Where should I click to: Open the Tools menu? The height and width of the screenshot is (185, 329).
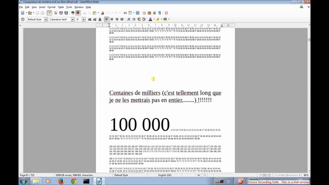pyautogui.click(x=69, y=7)
